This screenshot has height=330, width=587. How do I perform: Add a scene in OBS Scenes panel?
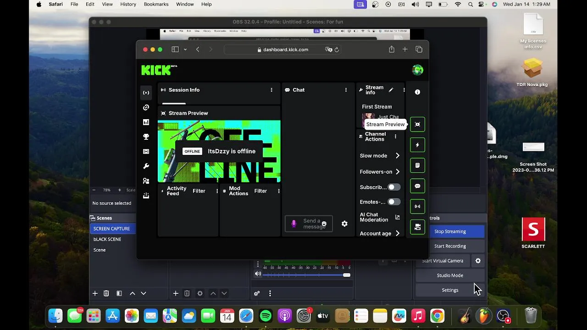95,293
